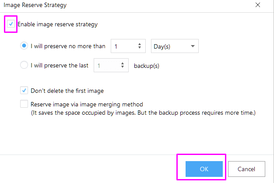
Task: Increase the preserve-no-more-than value with up arrow
Action: point(140,44)
